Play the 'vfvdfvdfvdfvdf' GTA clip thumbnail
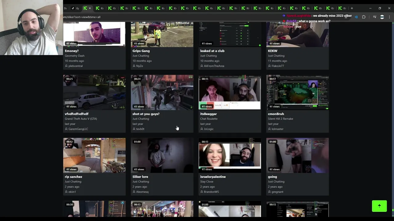 94,92
